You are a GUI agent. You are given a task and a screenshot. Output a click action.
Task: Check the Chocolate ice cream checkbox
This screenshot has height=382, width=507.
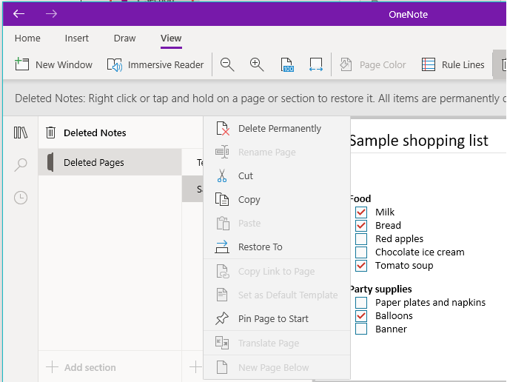361,252
